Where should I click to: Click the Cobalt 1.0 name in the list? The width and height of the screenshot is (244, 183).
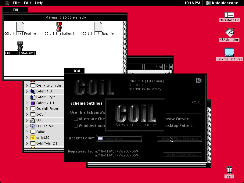tap(44, 91)
